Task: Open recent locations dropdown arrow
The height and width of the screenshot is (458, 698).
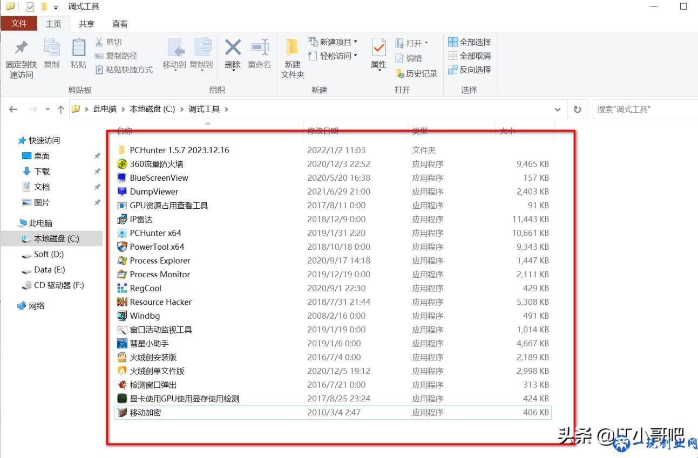Action: 48,109
